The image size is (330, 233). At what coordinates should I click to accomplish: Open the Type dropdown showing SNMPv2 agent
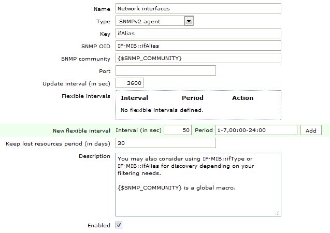click(x=154, y=21)
